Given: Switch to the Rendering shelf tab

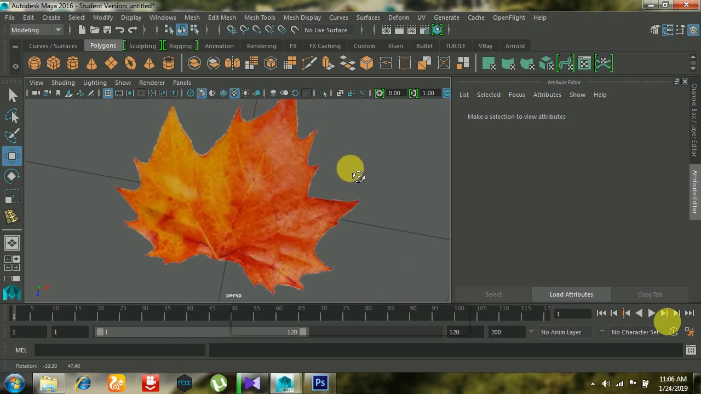Looking at the screenshot, I should (x=261, y=46).
